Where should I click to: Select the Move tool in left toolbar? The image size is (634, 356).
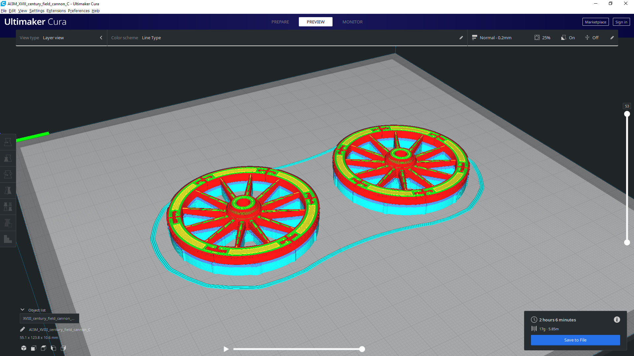(8, 142)
